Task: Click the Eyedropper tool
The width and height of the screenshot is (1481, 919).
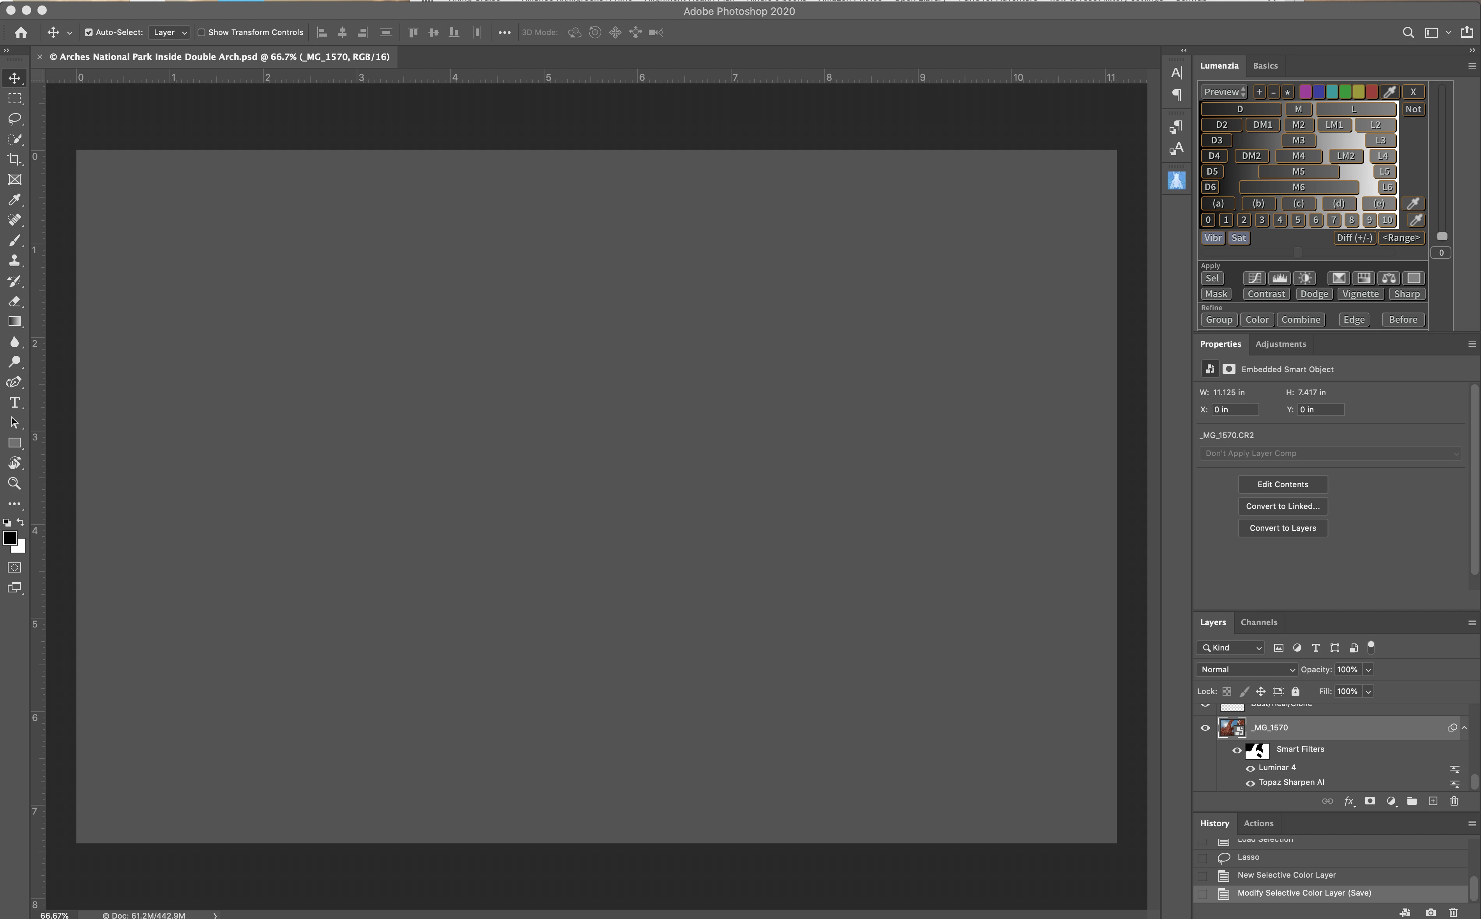Action: pos(14,200)
